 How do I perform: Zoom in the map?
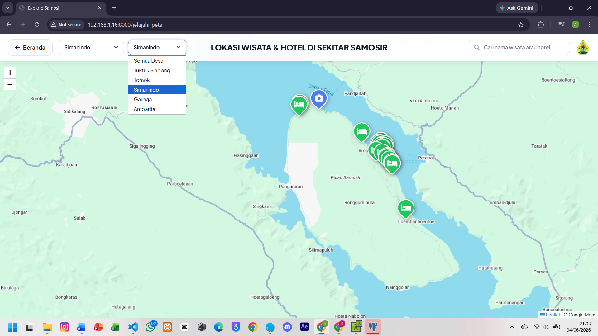[10, 73]
